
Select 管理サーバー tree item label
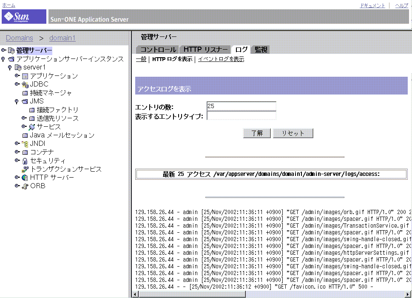34,50
